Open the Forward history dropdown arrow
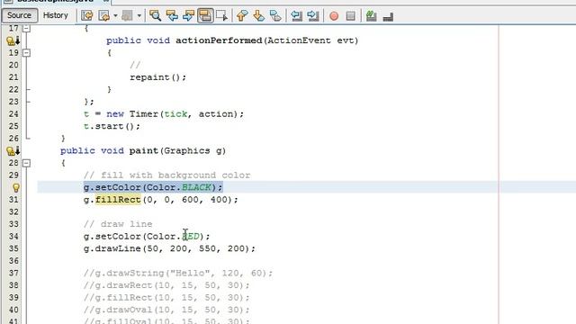This screenshot has height=324, width=576. pyautogui.click(x=139, y=16)
